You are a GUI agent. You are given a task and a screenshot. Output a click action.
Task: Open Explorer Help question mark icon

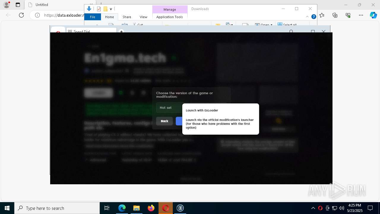tap(313, 17)
